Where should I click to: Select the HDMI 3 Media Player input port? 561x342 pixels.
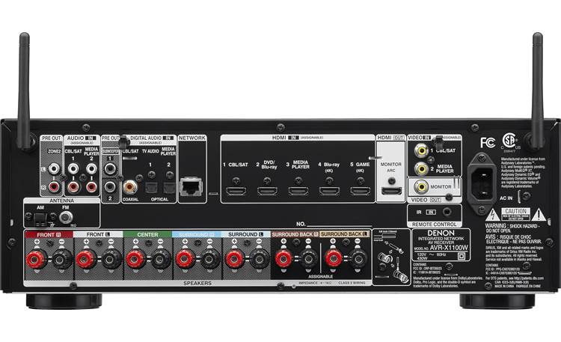click(x=298, y=192)
